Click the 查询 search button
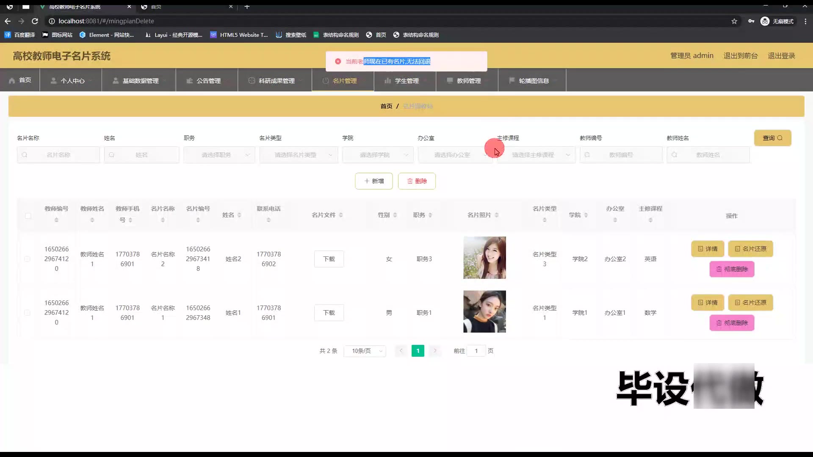 pos(772,138)
